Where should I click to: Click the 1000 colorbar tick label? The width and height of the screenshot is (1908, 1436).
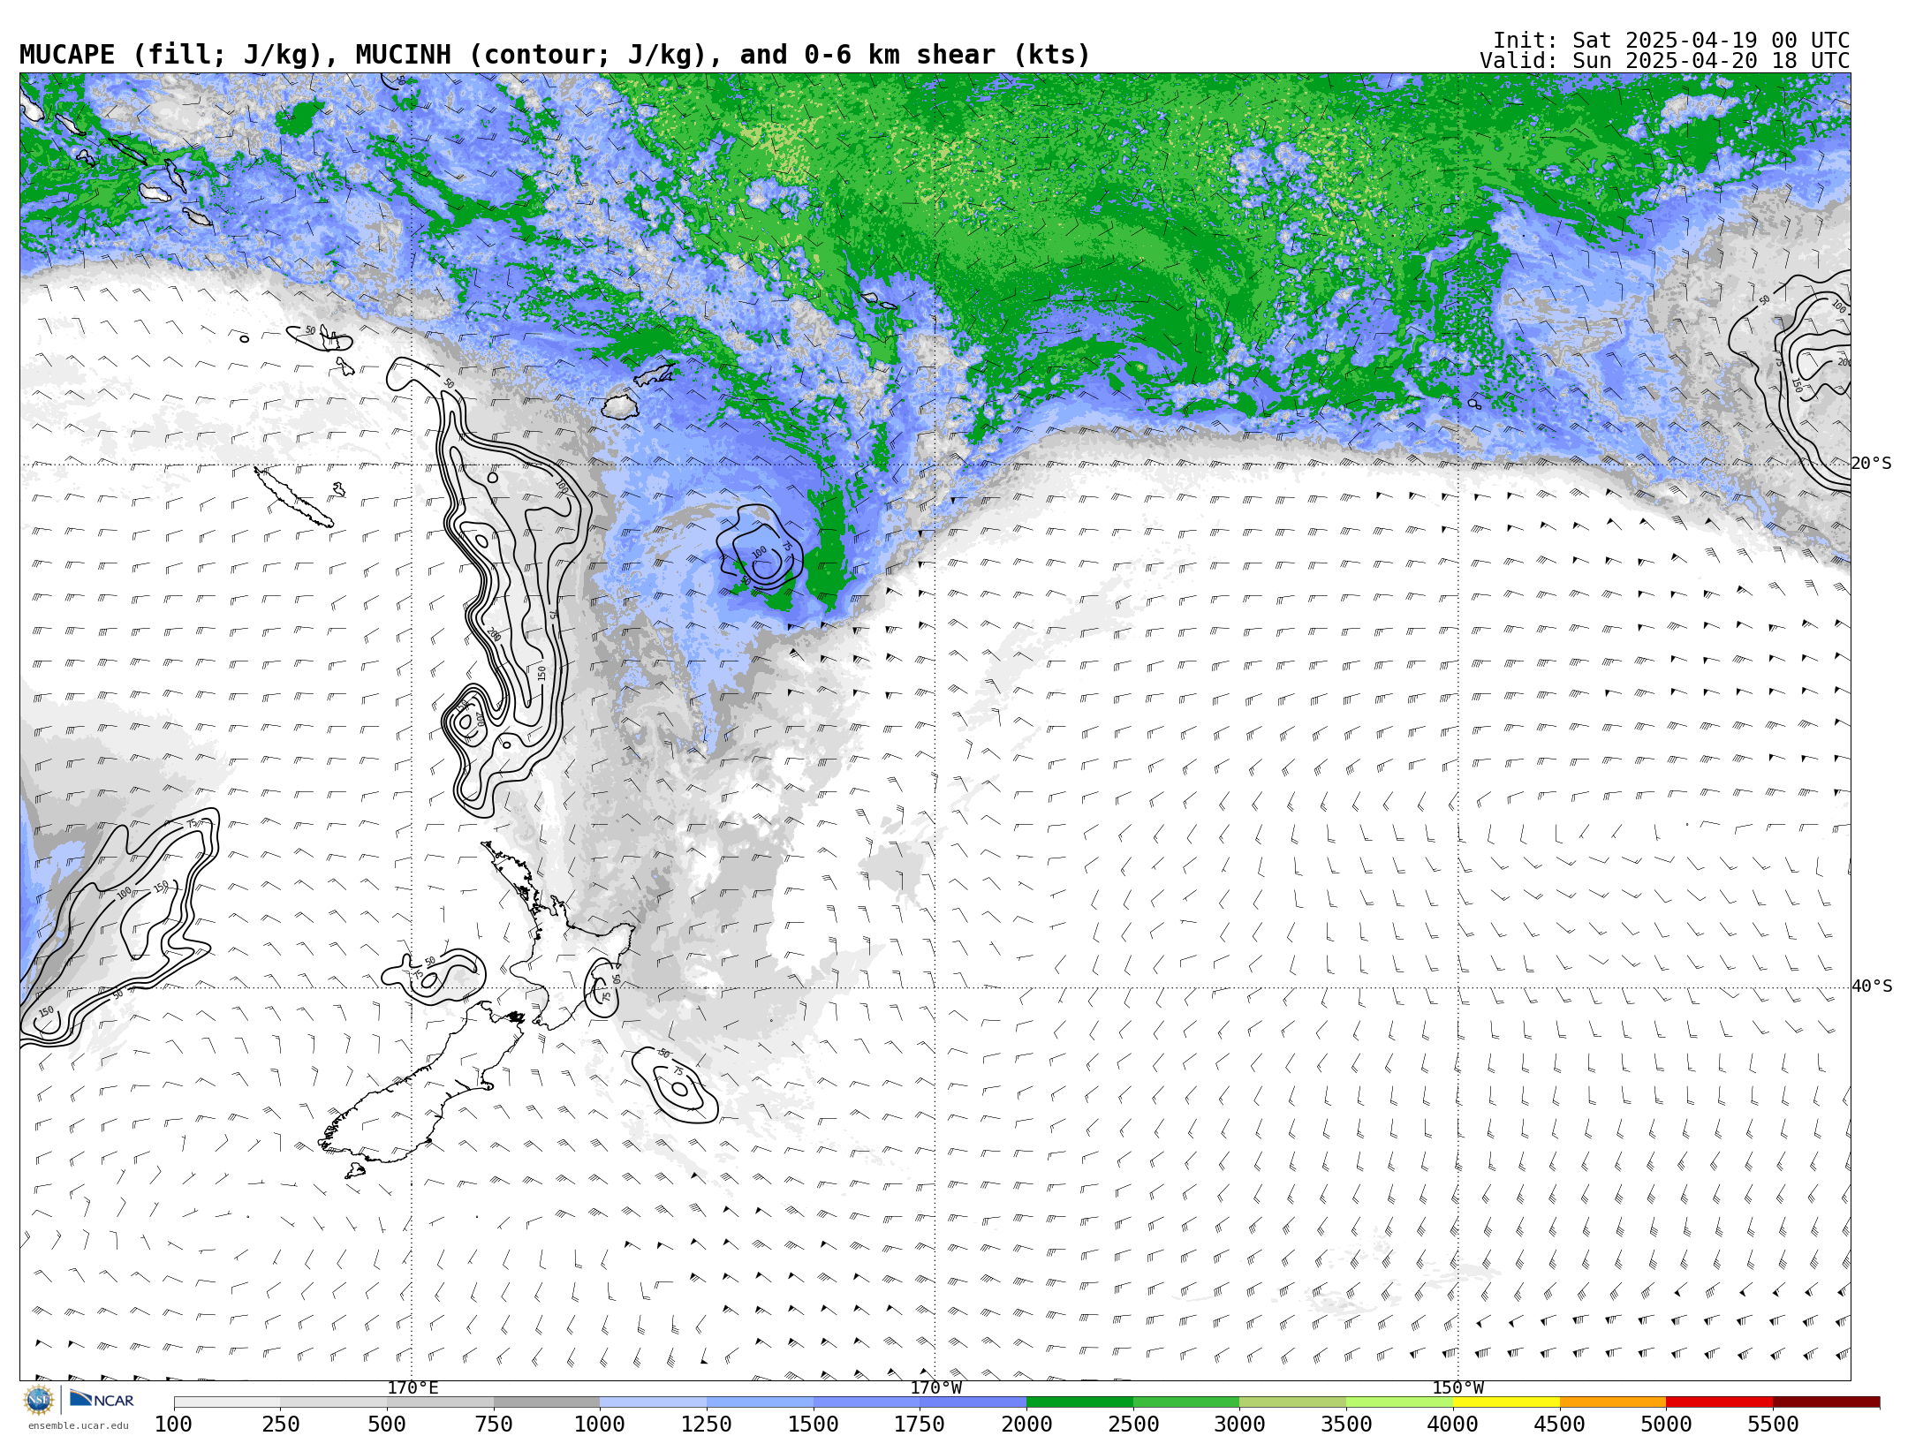click(601, 1425)
